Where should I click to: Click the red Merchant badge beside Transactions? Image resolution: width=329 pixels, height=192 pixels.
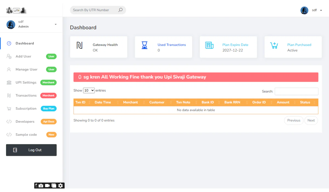(49, 95)
